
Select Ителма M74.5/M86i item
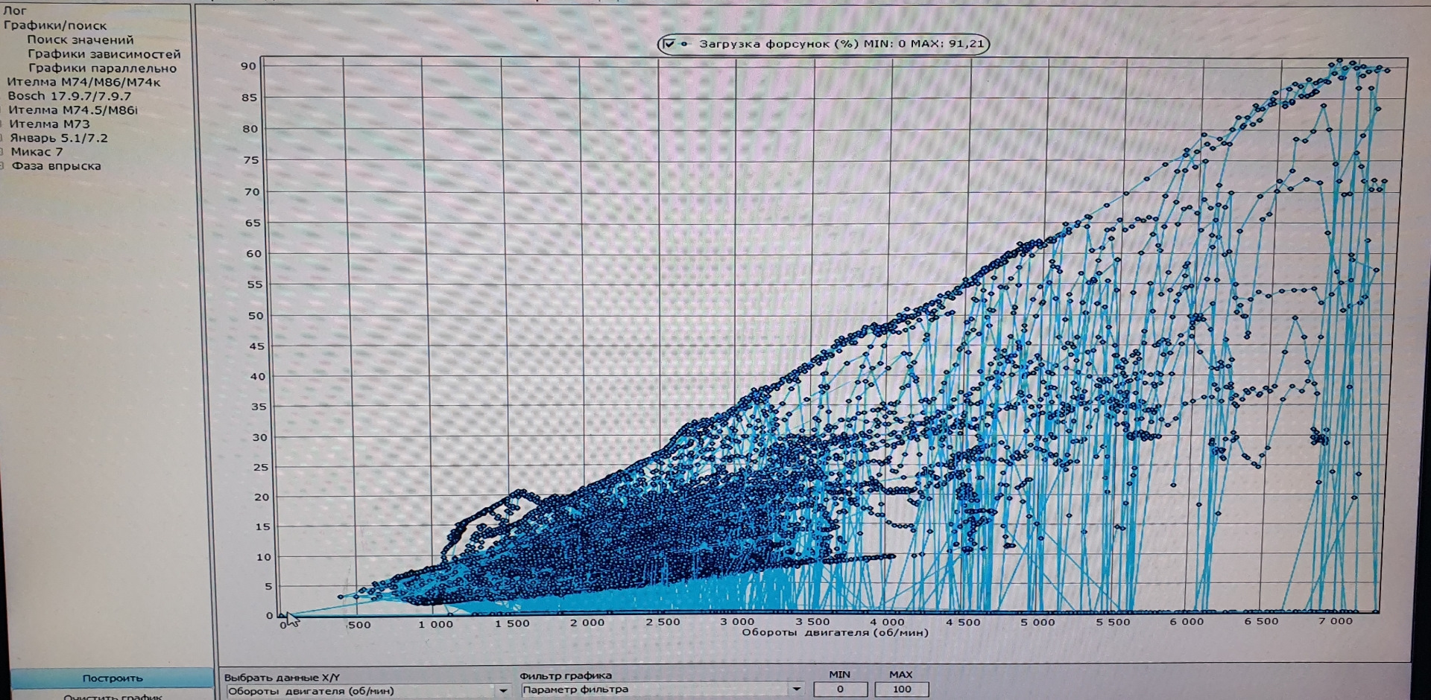click(73, 110)
